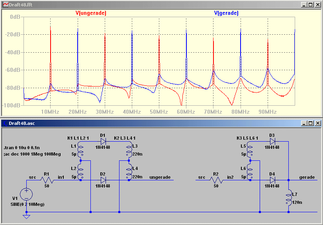Click the 90MHz frequency axis label
The height and width of the screenshot is (225, 323).
268,112
